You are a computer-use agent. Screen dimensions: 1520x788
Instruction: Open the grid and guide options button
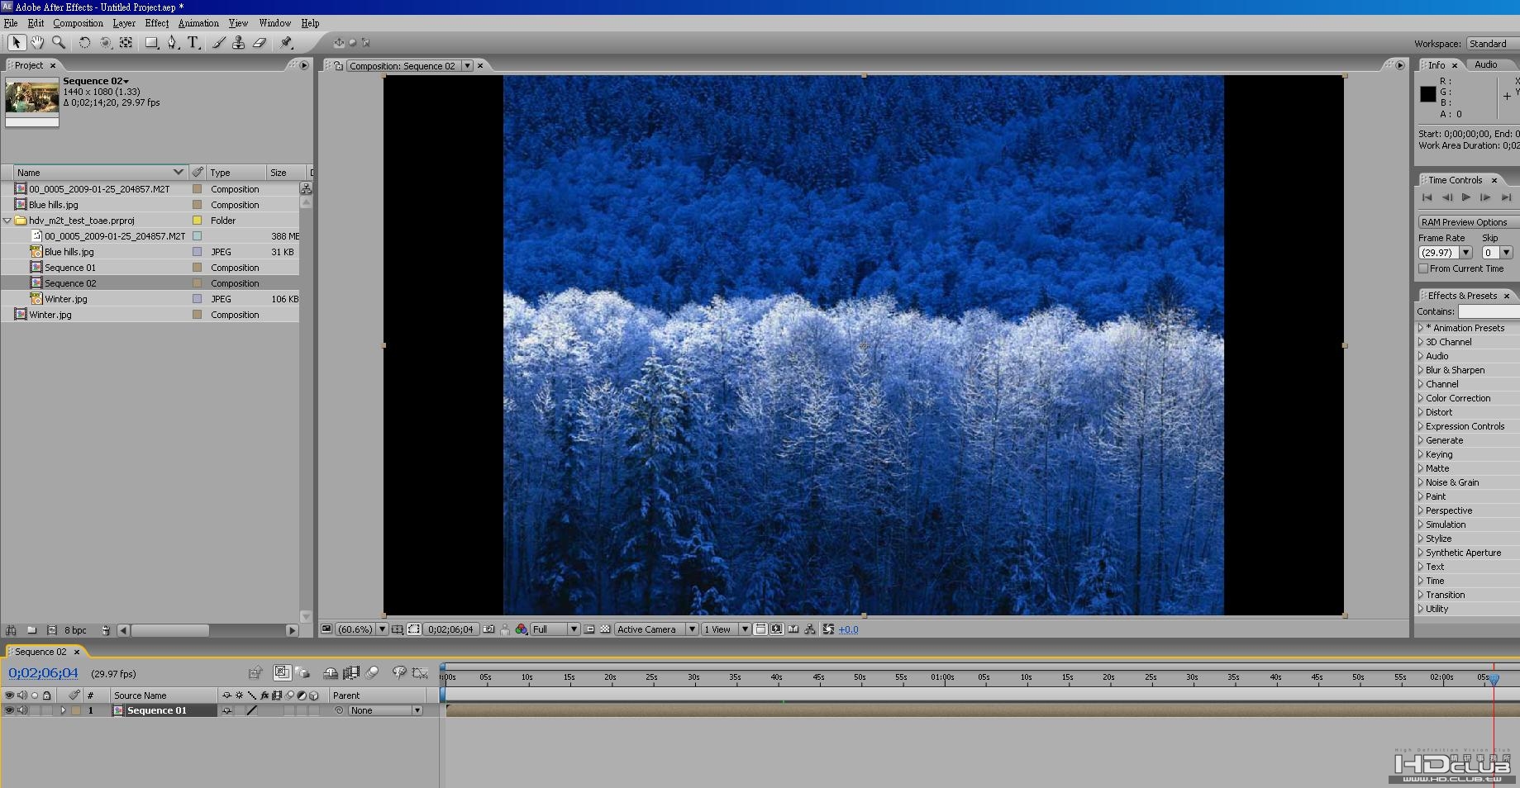(398, 629)
